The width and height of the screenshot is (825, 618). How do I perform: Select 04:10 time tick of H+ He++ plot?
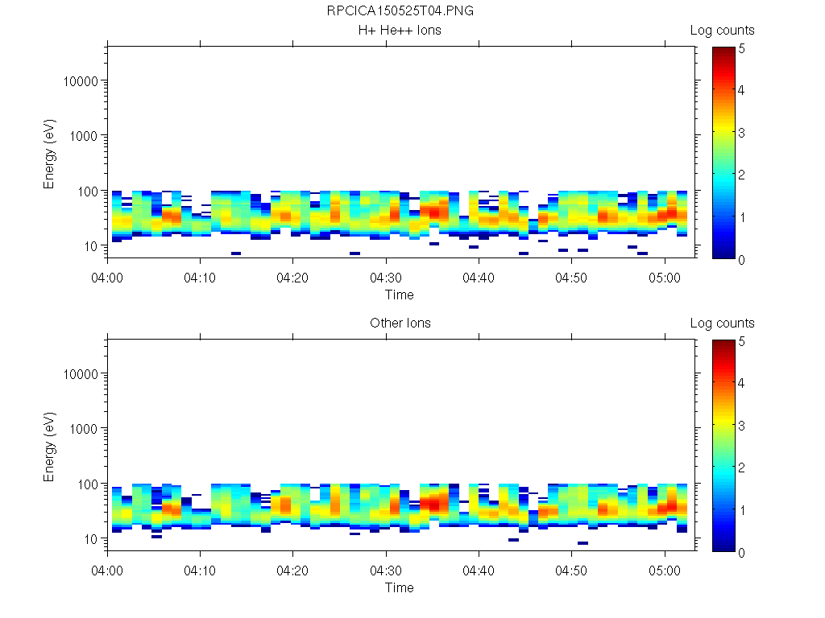click(x=200, y=278)
